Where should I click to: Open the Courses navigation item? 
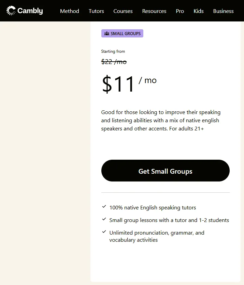[x=123, y=11]
